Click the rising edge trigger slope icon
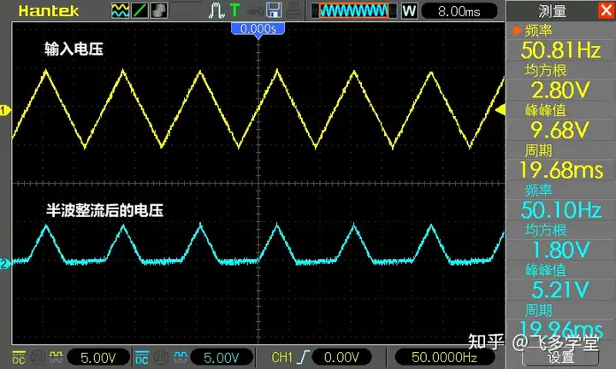616x369 pixels. [x=303, y=358]
